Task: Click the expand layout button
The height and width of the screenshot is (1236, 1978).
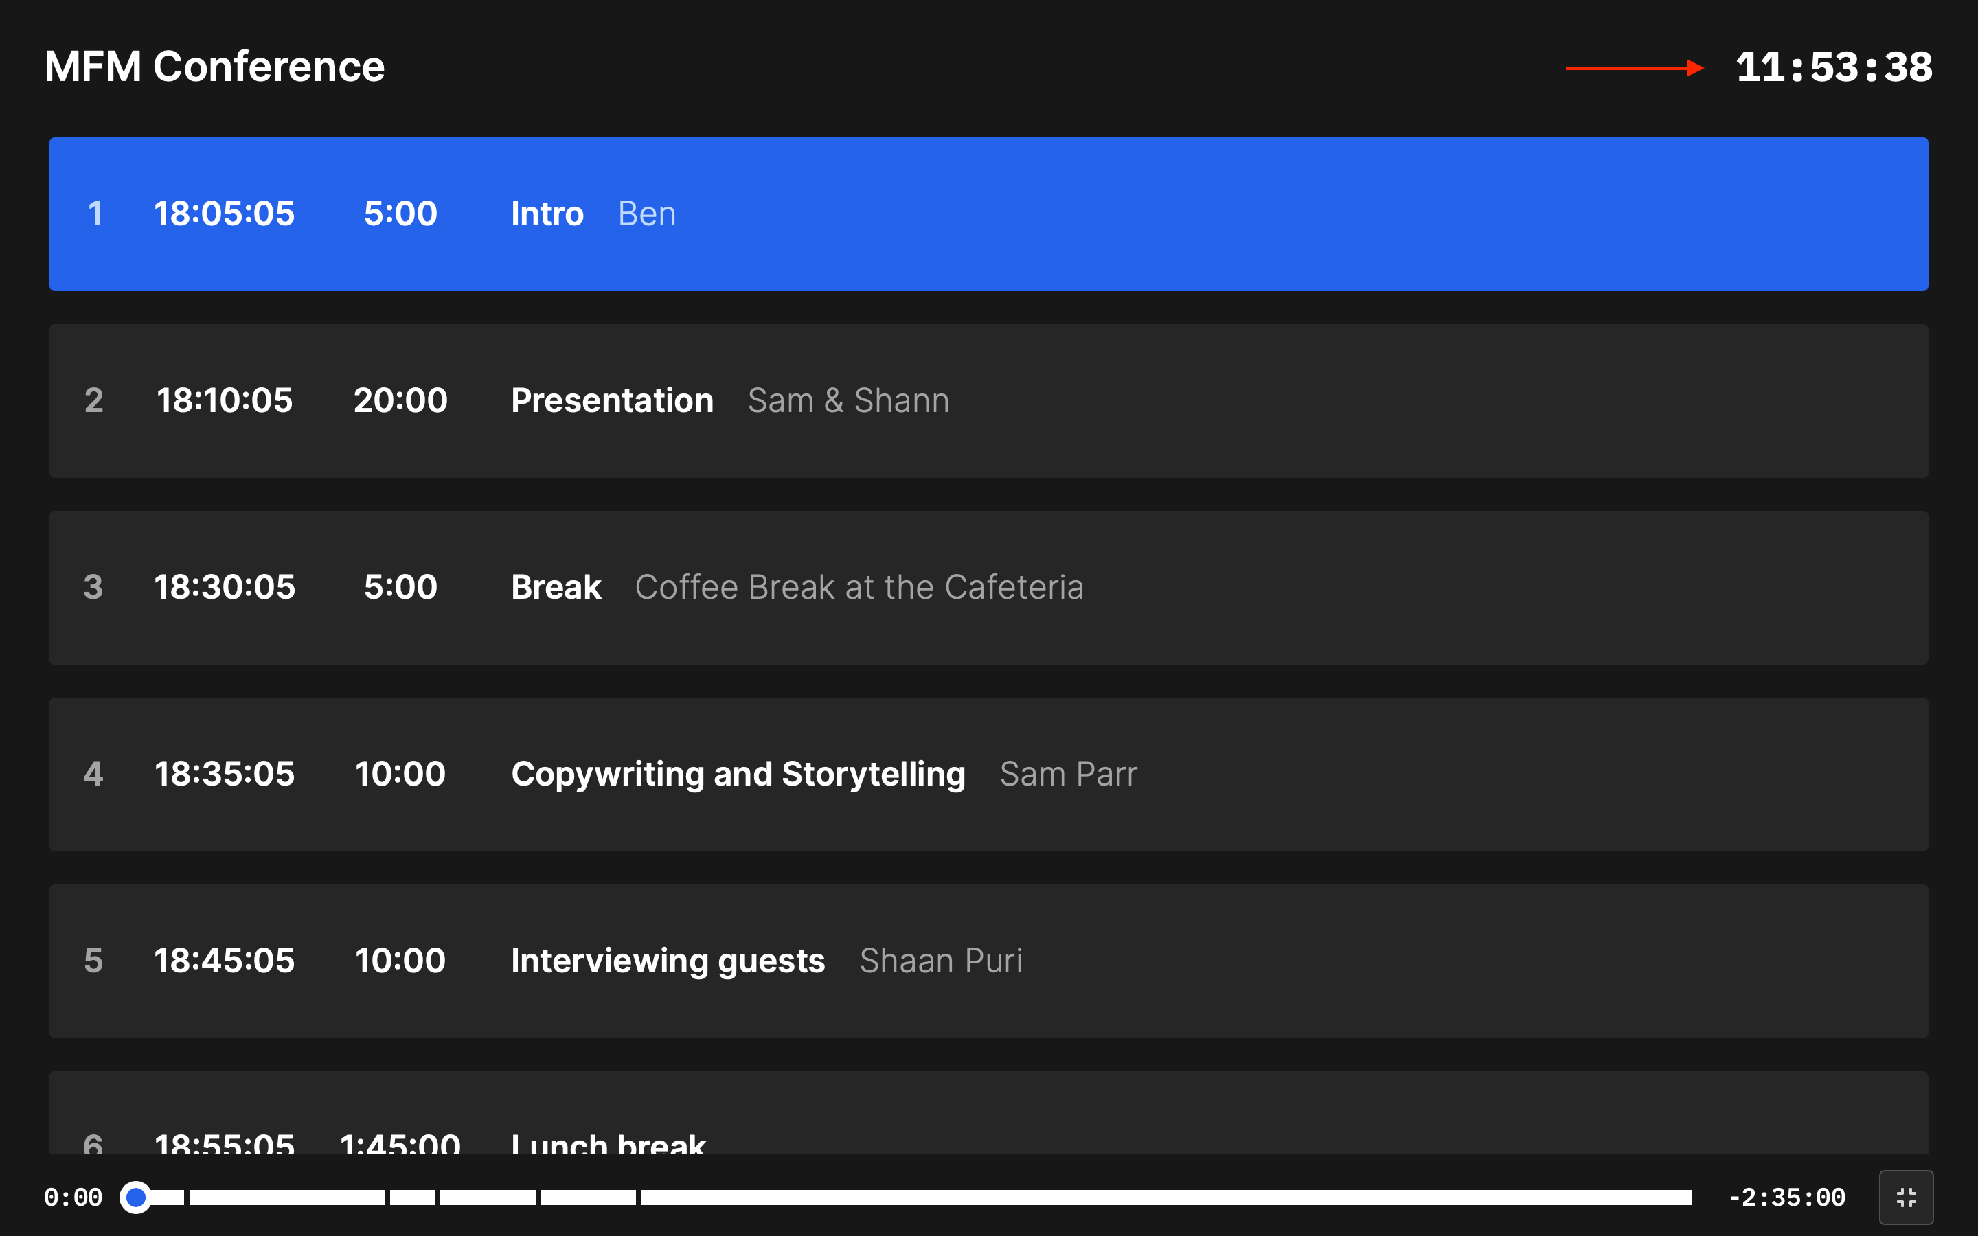Action: (x=1907, y=1198)
